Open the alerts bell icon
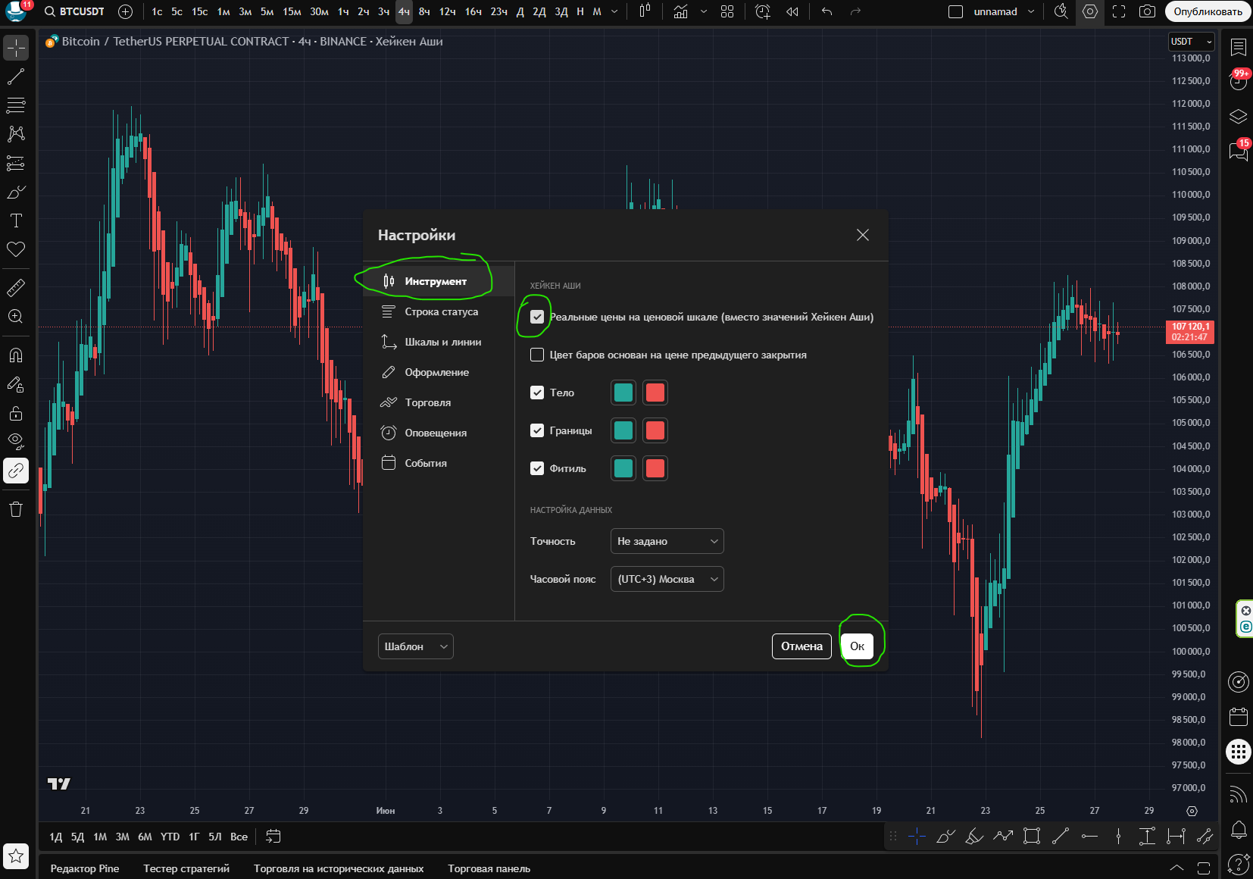Viewport: 1253px width, 879px height. coord(1239,830)
